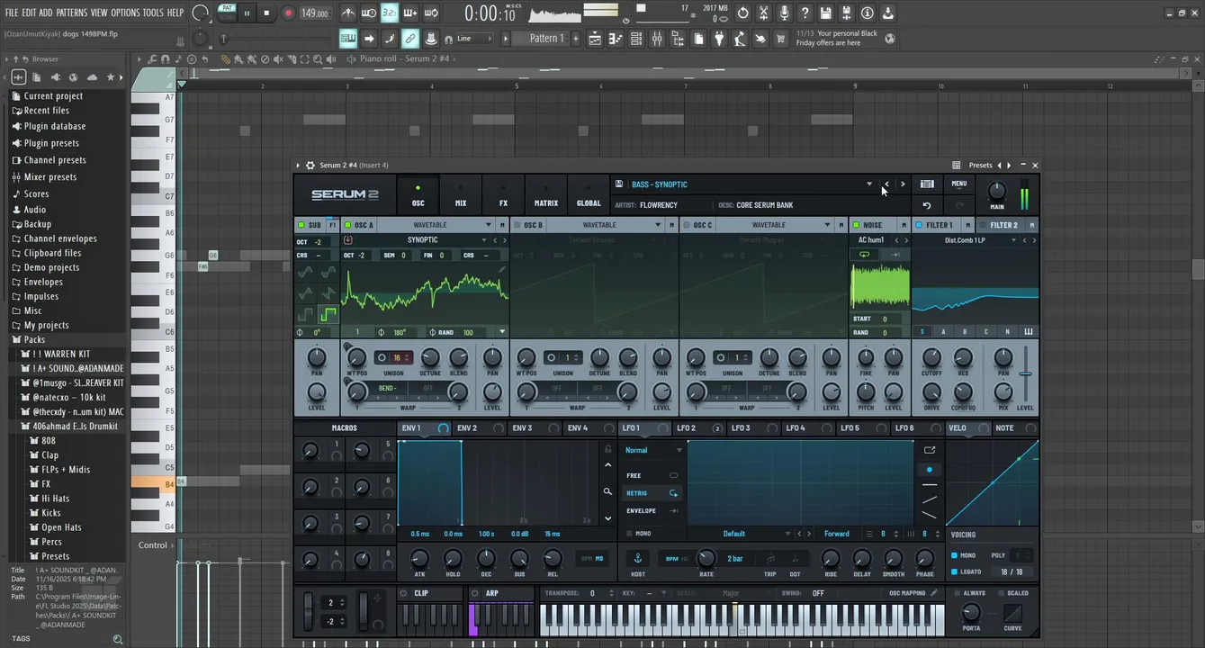
Task: Open the FILE menu
Action: (x=12, y=13)
